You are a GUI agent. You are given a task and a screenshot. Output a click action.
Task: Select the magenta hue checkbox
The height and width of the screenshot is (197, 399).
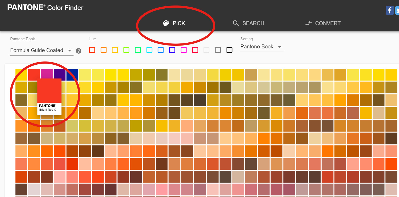(x=184, y=50)
